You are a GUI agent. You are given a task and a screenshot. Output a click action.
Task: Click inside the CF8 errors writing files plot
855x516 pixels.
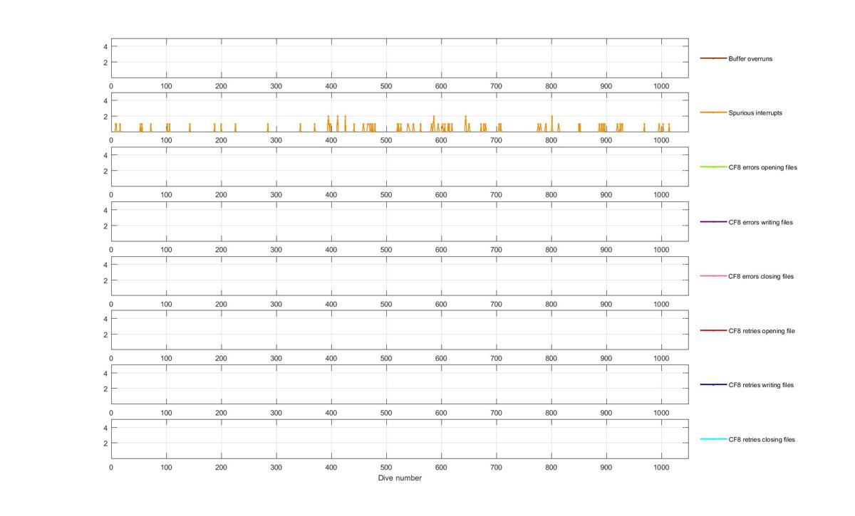(400, 222)
